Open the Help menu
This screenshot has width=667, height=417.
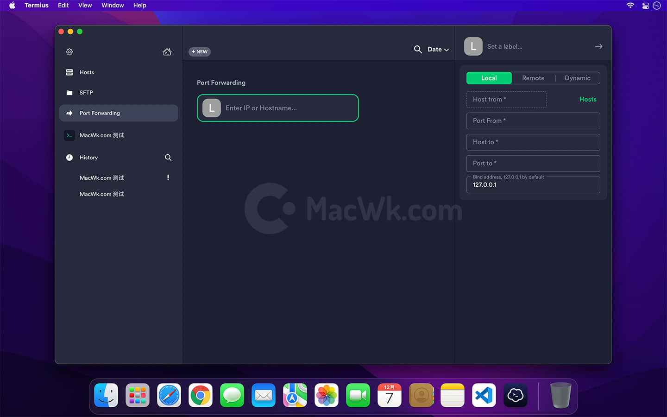click(140, 6)
